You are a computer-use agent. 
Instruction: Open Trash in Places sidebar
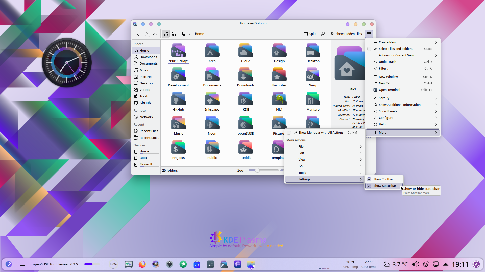pos(146,96)
